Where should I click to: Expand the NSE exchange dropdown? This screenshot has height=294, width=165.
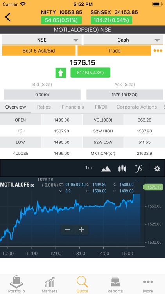pos(42,40)
